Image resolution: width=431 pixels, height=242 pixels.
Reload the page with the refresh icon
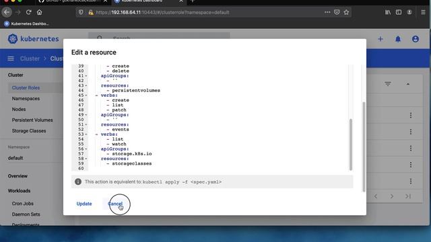pos(28,12)
